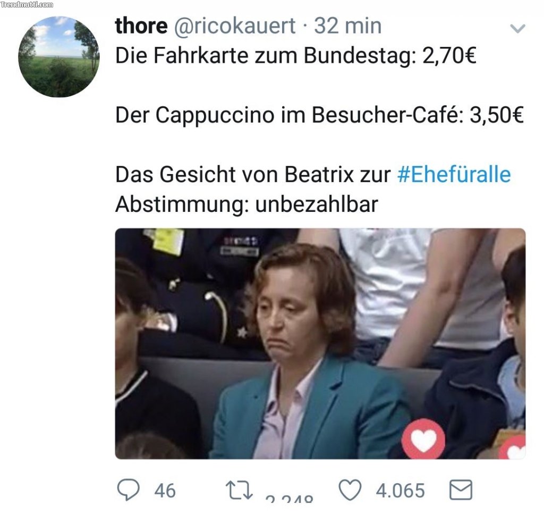Image resolution: width=544 pixels, height=513 pixels.
Task: Select the Abstimmung: unbezahlbar text line
Action: [x=246, y=204]
